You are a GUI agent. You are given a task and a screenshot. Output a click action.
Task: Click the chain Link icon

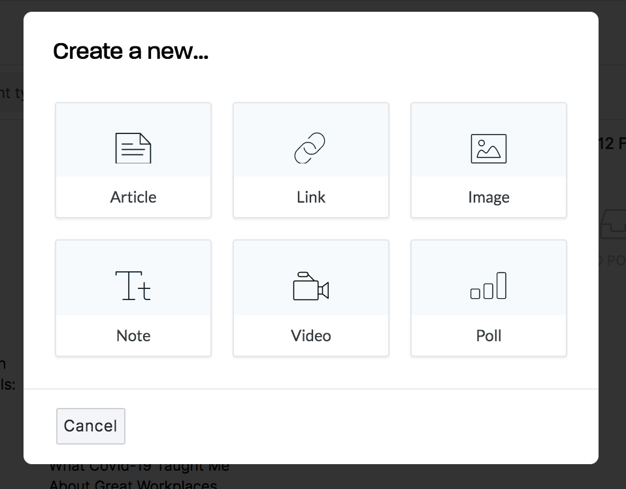tap(310, 148)
